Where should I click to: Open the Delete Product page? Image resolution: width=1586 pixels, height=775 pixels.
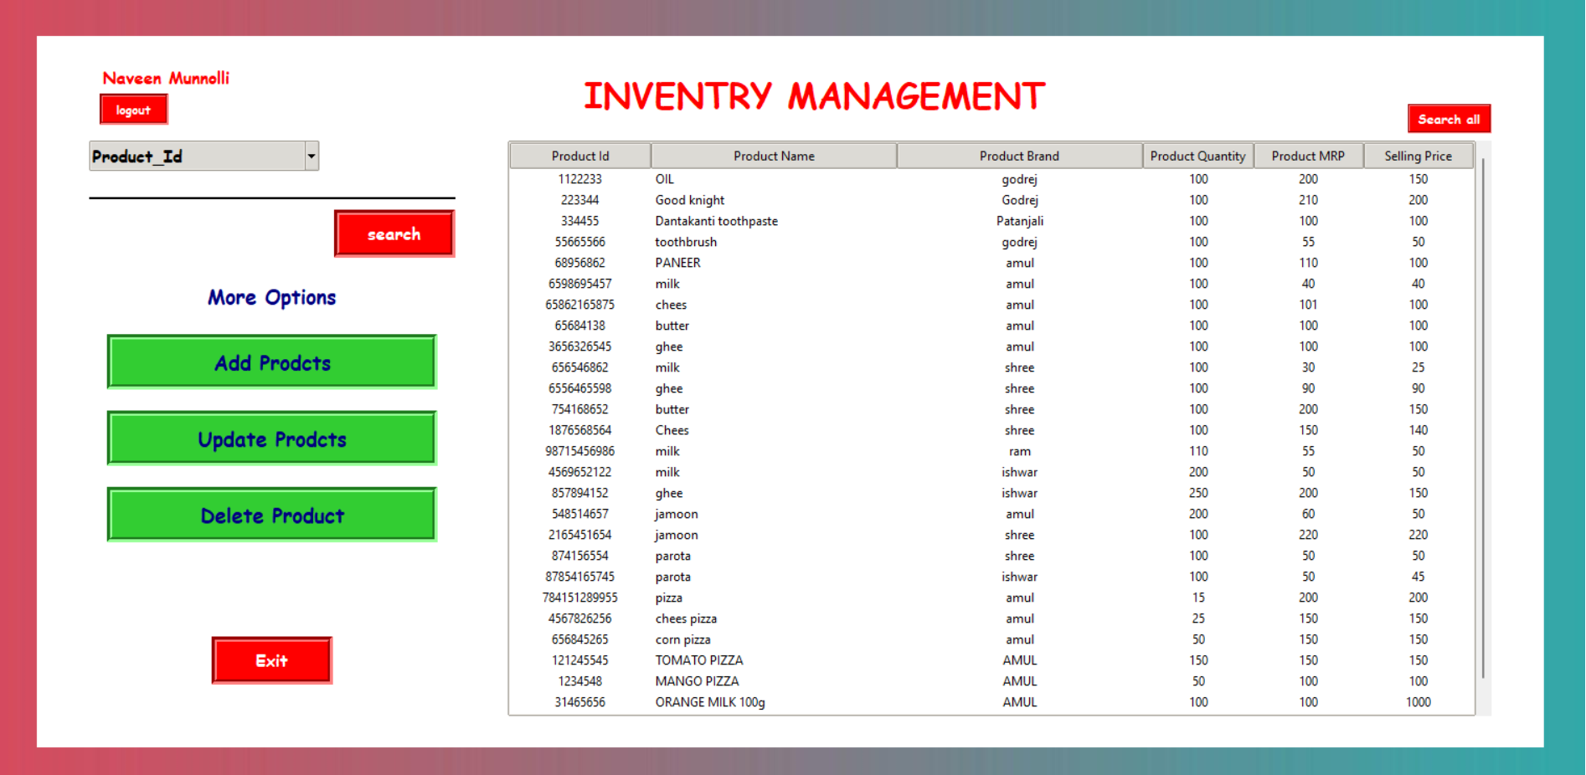pyautogui.click(x=272, y=515)
